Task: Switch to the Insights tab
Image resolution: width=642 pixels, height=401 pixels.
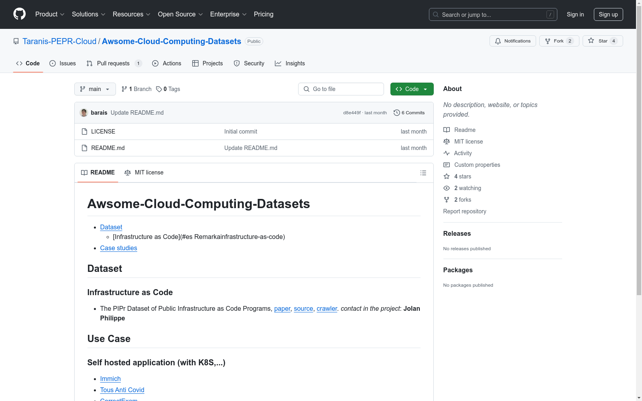Action: (x=290, y=63)
